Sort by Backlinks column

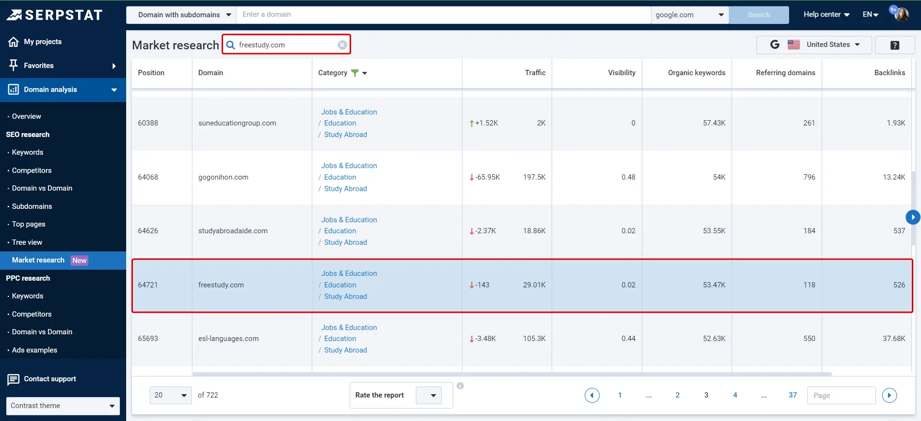(889, 73)
